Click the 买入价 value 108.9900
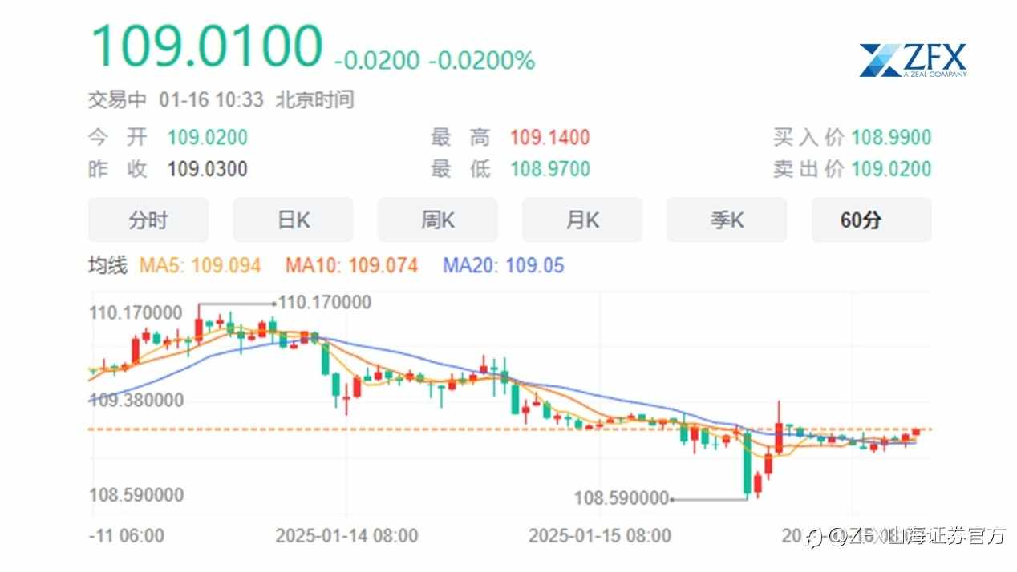This screenshot has height=572, width=1017. (891, 137)
